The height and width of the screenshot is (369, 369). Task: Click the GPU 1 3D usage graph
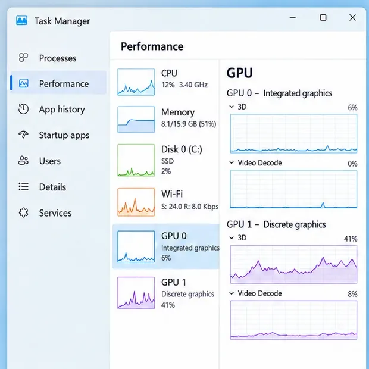coord(293,264)
